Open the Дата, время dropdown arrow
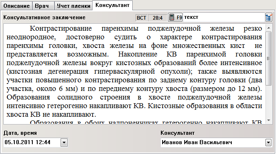The image size is (276, 154). [64, 143]
